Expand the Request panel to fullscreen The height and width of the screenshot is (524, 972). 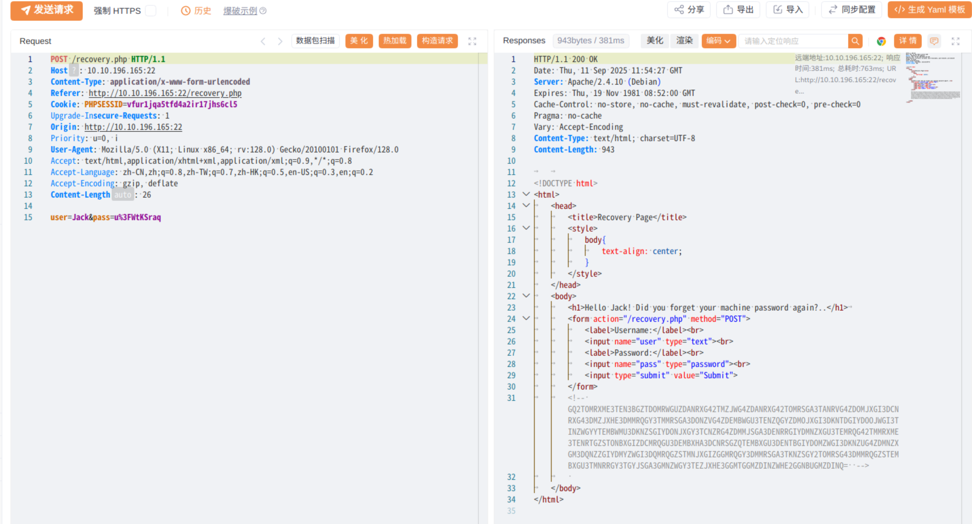[472, 41]
